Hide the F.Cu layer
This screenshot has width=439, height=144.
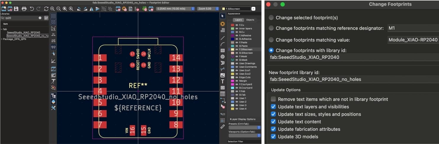[237, 25]
